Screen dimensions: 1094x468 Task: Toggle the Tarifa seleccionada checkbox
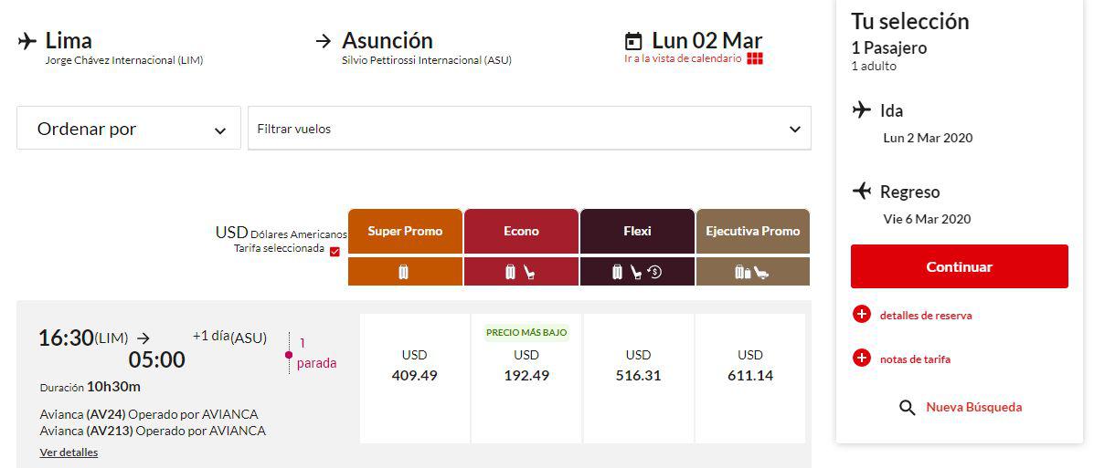click(x=335, y=251)
